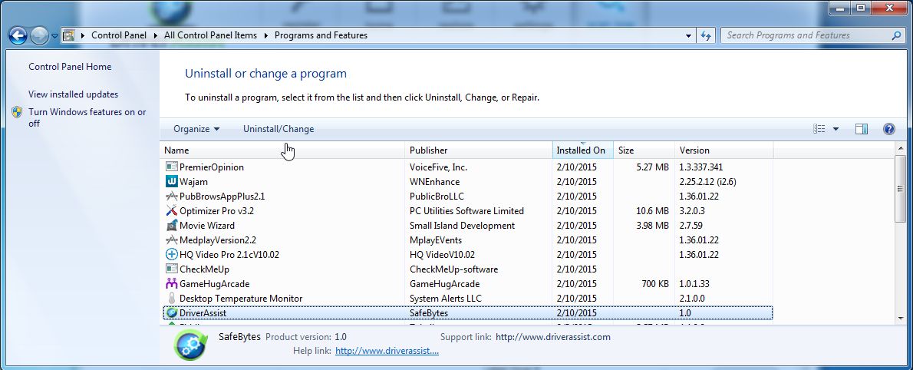Select HQ Video Pro 2.1cV10.02 entry
Image resolution: width=913 pixels, height=370 pixels.
(x=229, y=255)
